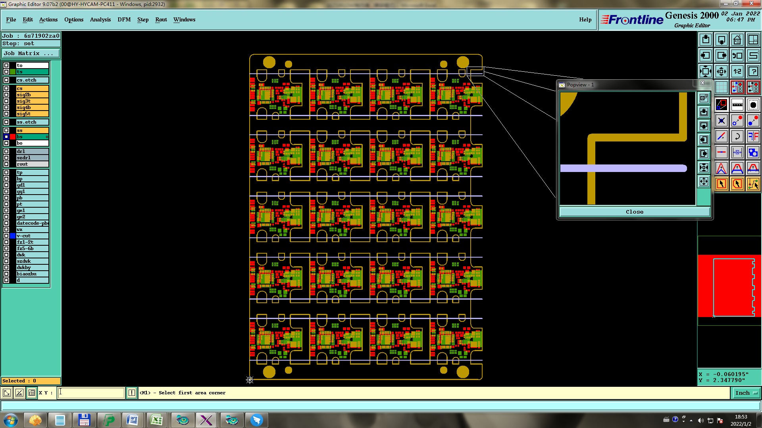Click Close button in Popview window
The image size is (762, 428).
tap(634, 212)
